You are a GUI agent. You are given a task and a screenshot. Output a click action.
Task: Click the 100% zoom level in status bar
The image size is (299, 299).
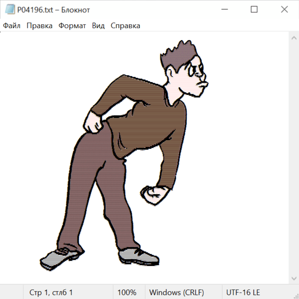(127, 292)
